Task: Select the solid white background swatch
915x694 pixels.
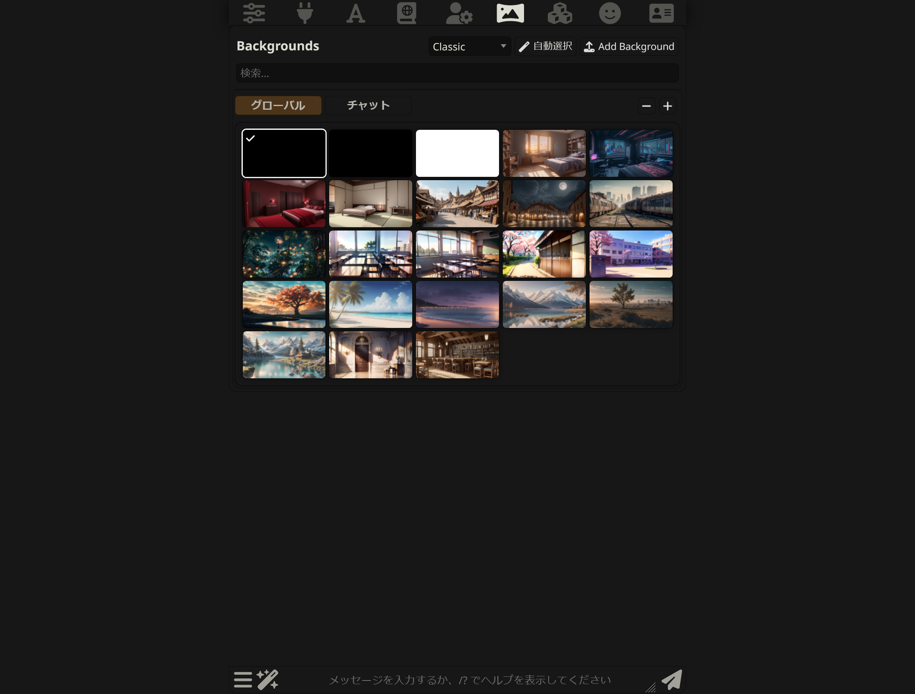Action: tap(457, 154)
